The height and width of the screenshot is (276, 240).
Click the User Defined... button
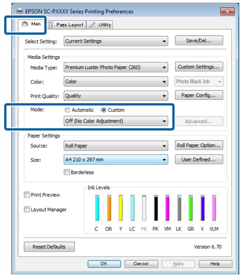coord(199,159)
